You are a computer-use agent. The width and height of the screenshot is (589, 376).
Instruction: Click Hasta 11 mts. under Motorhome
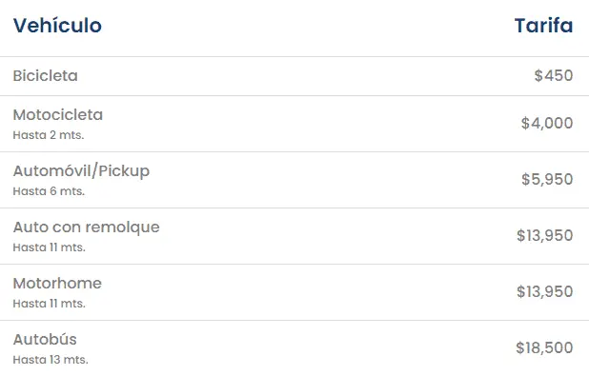tap(50, 304)
